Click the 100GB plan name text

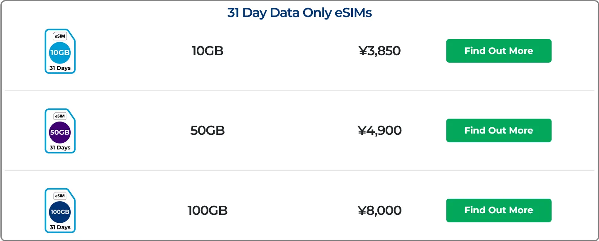coord(207,210)
